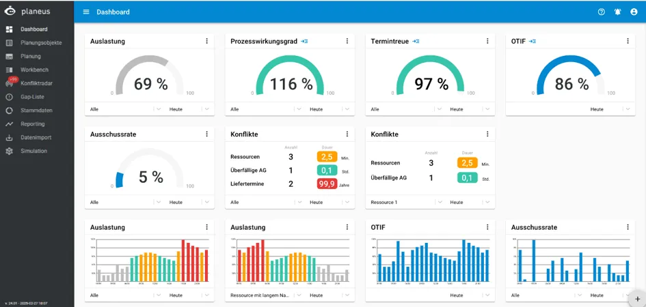Click the Workbench sidebar icon

(x=10, y=70)
